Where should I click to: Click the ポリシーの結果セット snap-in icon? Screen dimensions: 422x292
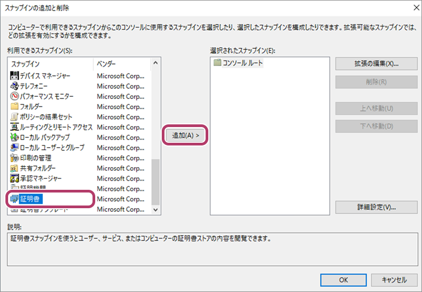(14, 117)
